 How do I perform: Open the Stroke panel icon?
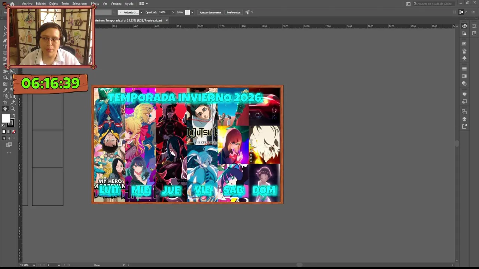coord(464,69)
